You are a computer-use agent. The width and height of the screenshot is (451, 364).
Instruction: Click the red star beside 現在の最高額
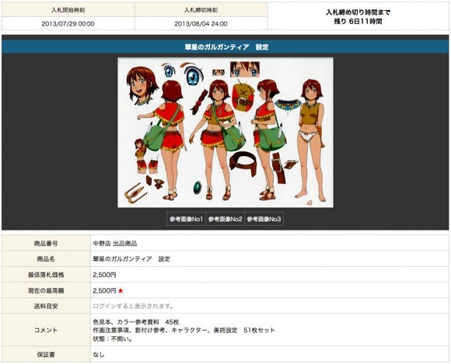[x=121, y=291]
